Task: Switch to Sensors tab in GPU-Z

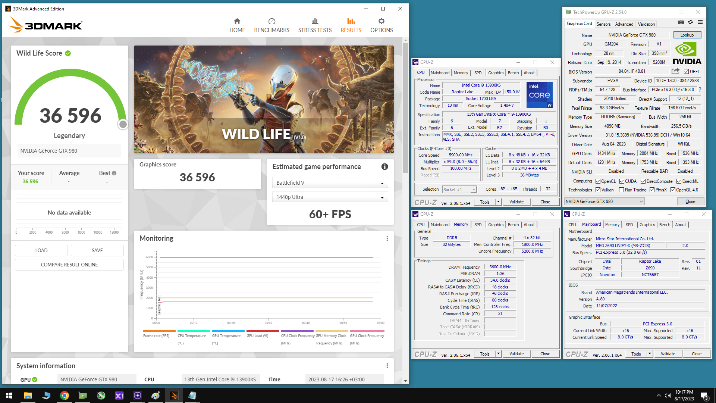Action: 603,24
